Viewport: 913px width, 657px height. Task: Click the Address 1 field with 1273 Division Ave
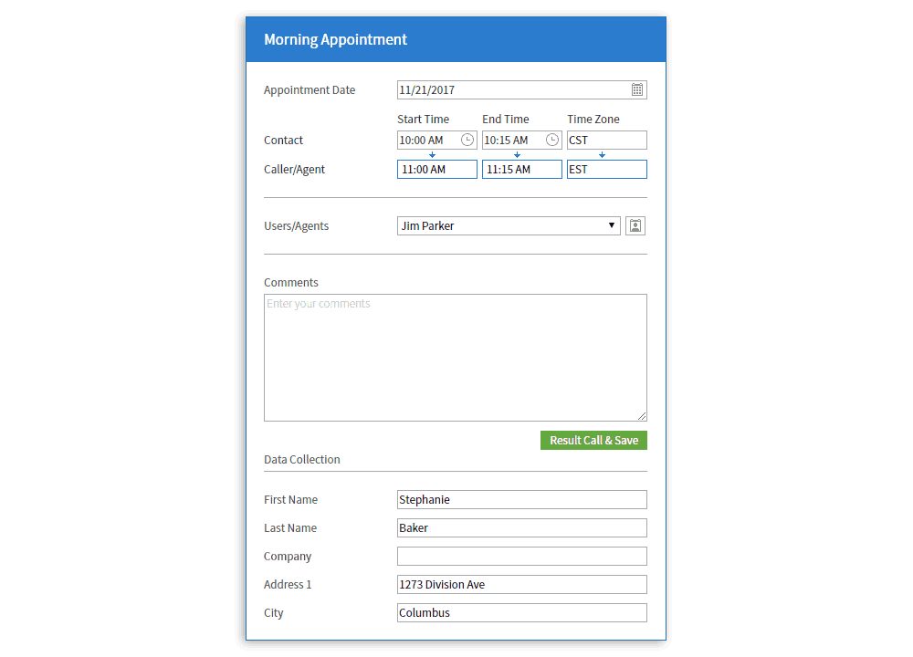coord(521,584)
